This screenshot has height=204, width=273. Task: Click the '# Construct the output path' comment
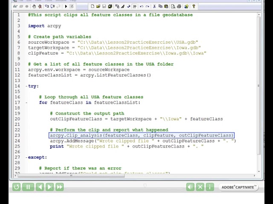pos(87,113)
